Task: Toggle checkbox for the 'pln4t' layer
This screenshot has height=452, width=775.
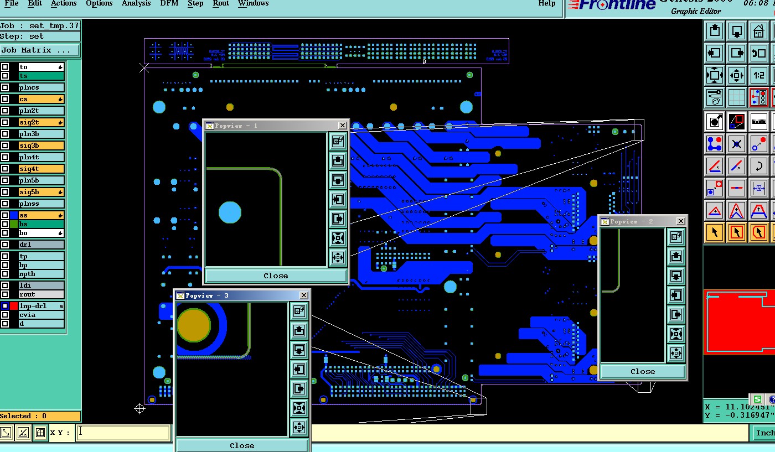Action: 5,157
